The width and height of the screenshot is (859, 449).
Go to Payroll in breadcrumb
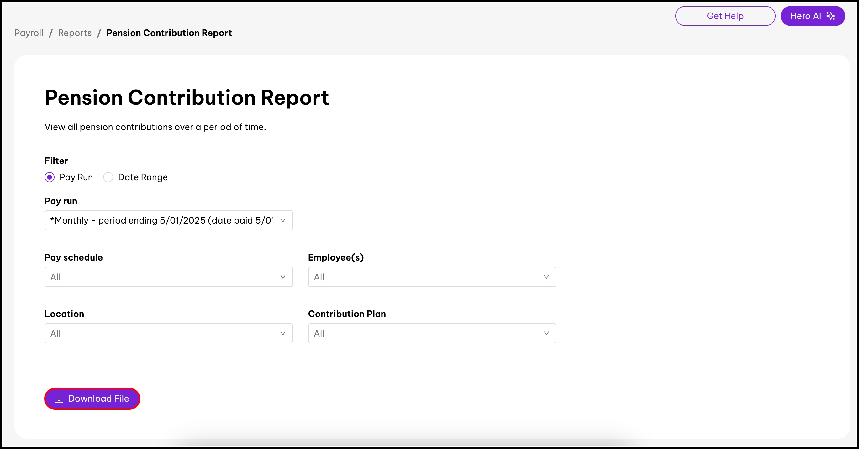(29, 33)
